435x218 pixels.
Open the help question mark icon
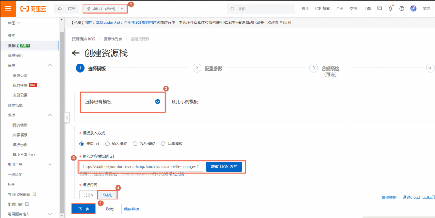coord(402,8)
